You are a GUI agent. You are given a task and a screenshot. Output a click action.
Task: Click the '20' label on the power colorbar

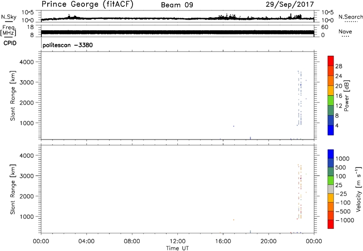coord(338,86)
